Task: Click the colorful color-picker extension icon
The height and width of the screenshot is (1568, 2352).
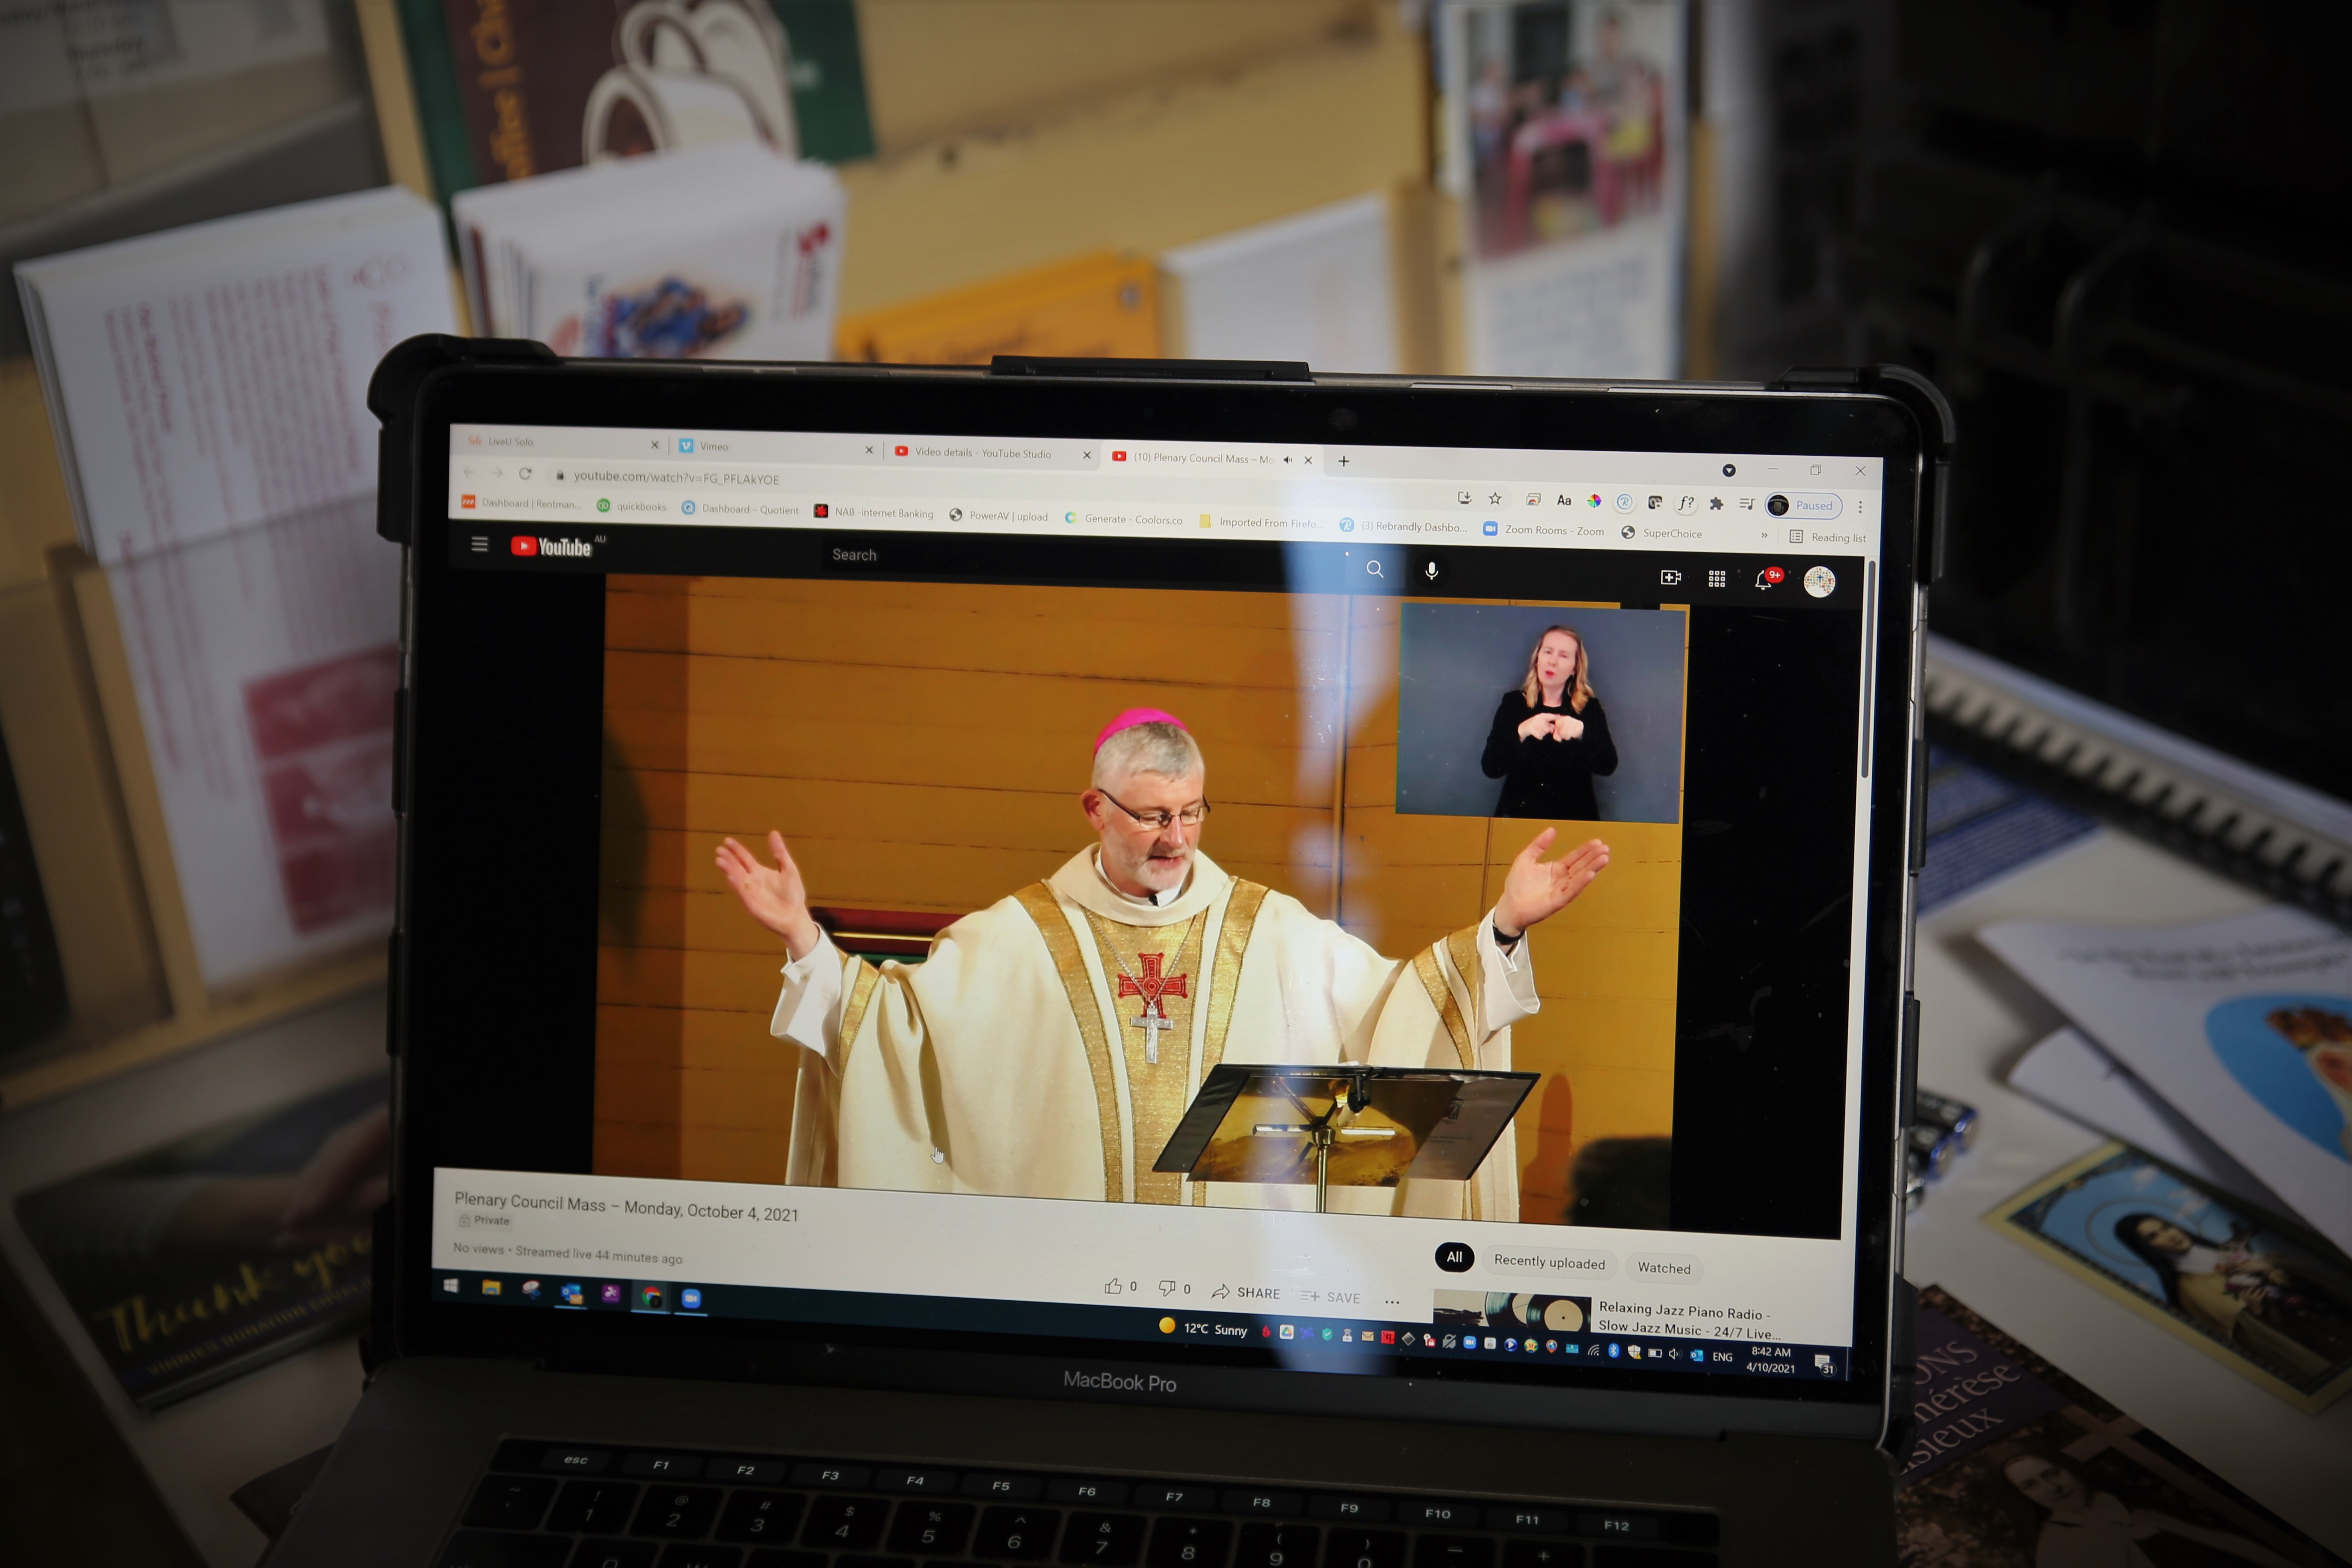Action: (1594, 501)
